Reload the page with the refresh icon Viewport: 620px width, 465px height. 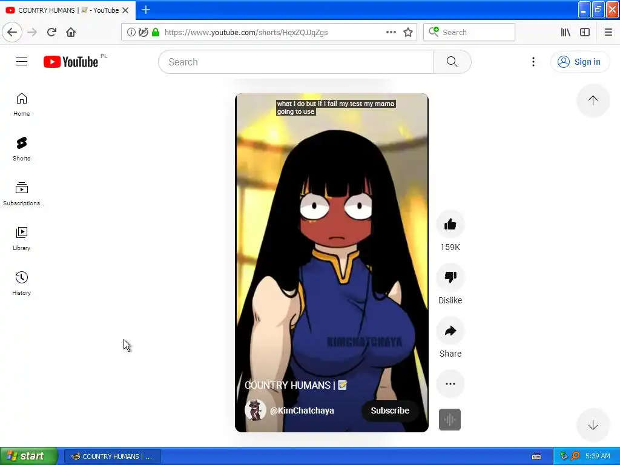pos(51,32)
